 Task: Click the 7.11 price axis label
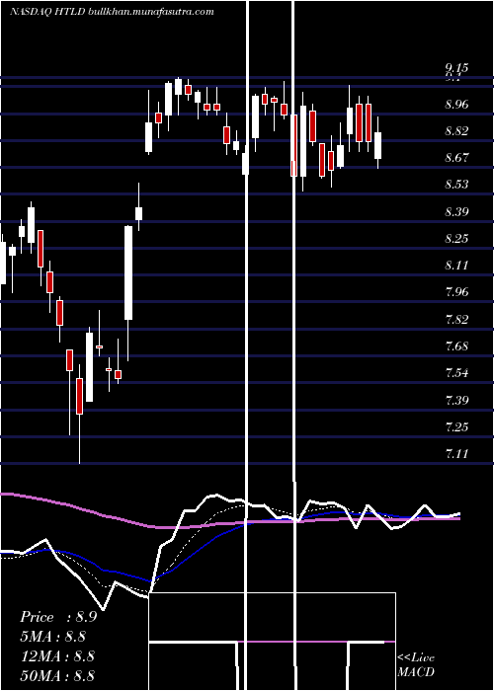coord(456,453)
